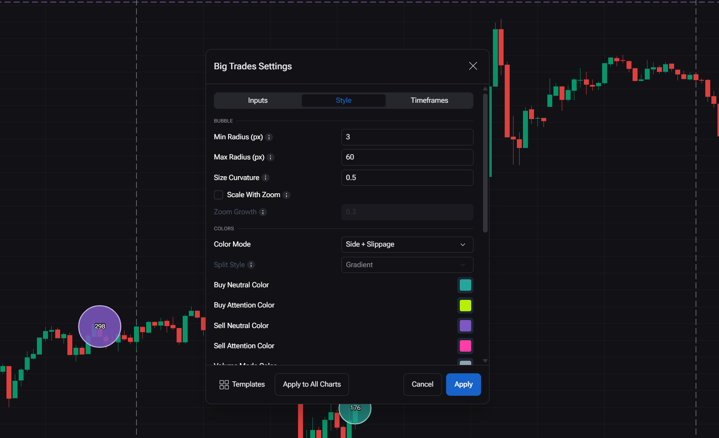Viewport: 719px width, 438px height.
Task: Open the Size Curvature info icon
Action: 266,178
